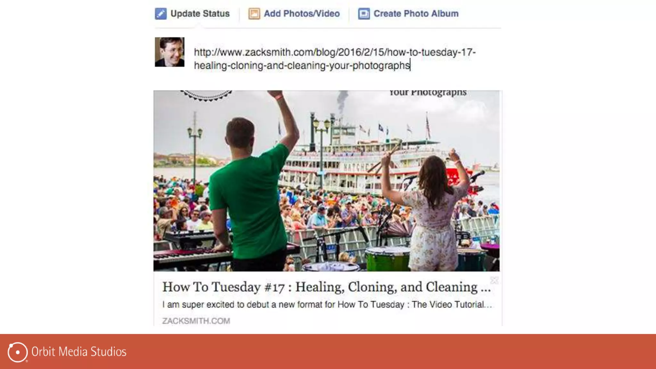This screenshot has width=656, height=369.
Task: Click the photo icon beside Add Photos/Video
Action: [254, 14]
